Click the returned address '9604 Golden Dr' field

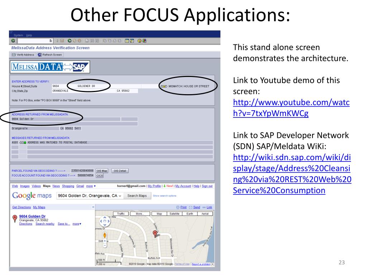point(66,119)
